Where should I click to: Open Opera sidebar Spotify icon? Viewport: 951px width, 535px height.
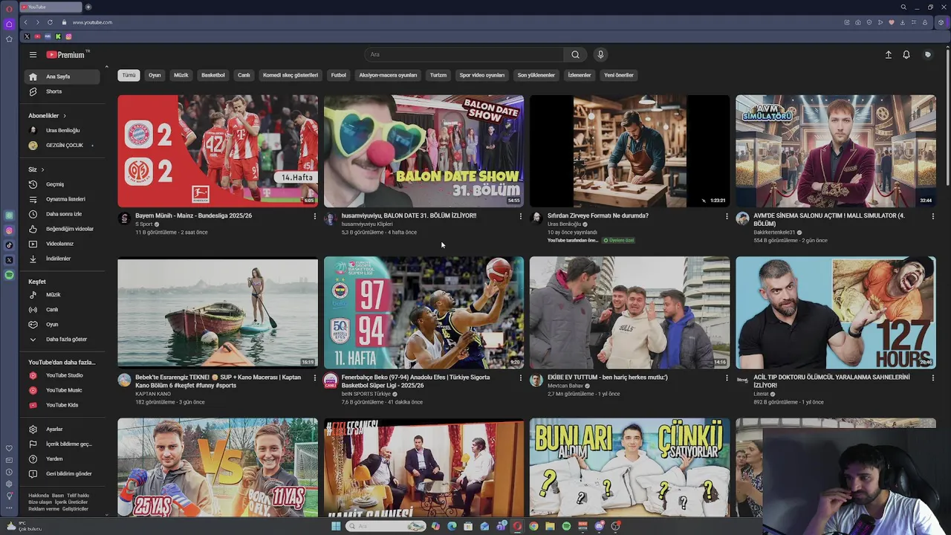[x=9, y=275]
